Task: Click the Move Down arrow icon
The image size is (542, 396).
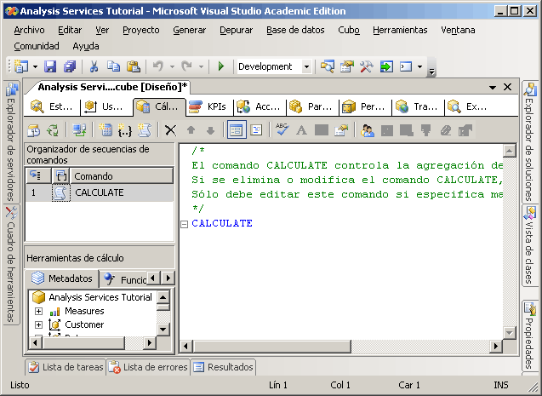Action: click(210, 130)
